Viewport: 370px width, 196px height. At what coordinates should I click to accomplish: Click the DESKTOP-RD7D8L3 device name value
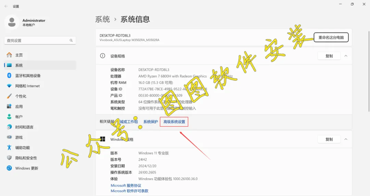pos(153,70)
